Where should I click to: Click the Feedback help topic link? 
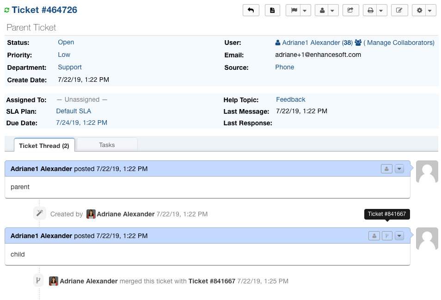point(290,99)
